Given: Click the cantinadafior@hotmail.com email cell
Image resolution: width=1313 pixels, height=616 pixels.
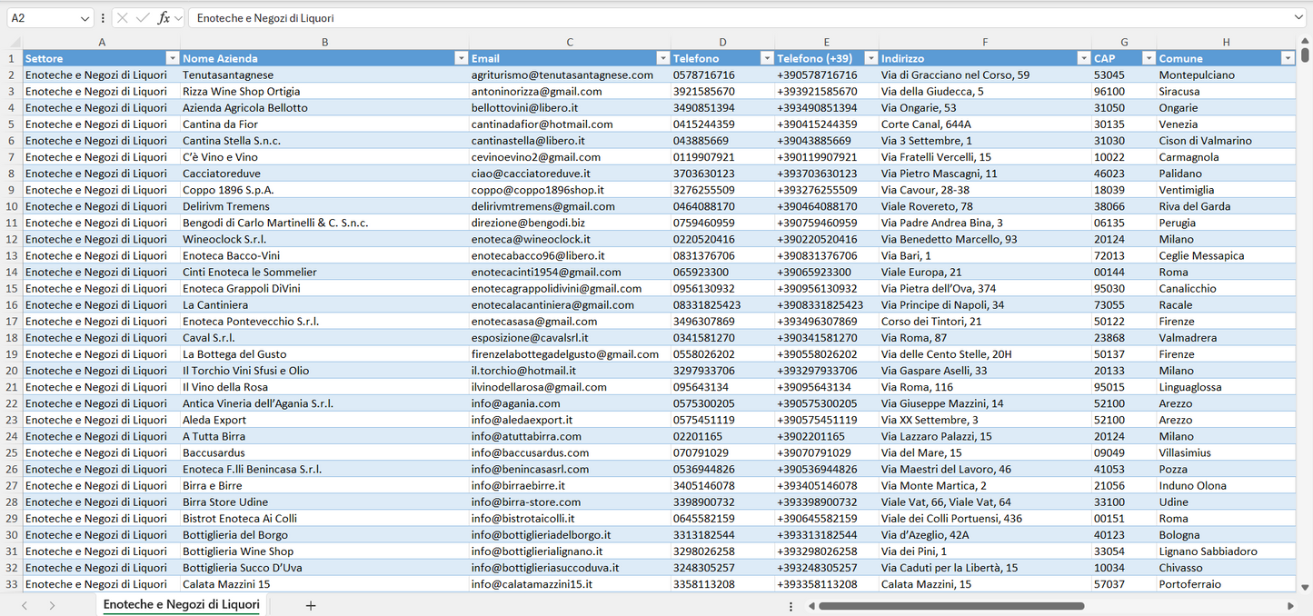Looking at the screenshot, I should tap(570, 124).
